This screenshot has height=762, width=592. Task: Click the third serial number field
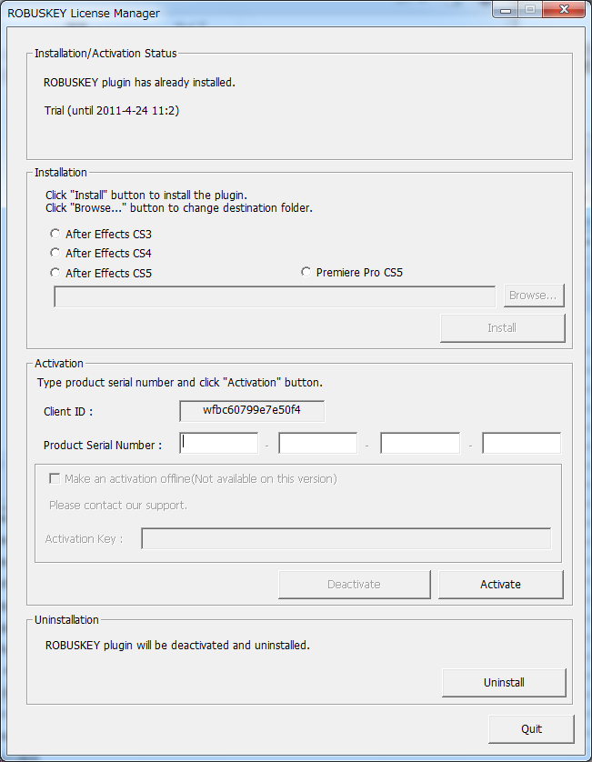point(420,443)
